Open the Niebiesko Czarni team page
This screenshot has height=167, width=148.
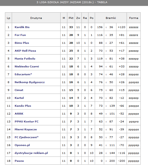point(27,67)
